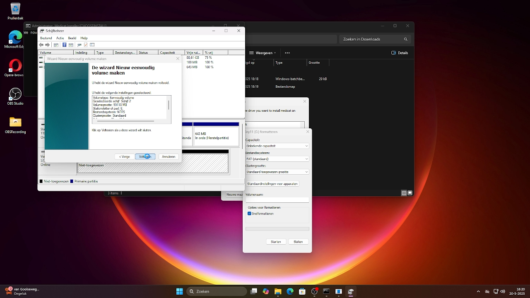Click the Help question-mark toolbar icon
530x298 pixels.
(64, 45)
